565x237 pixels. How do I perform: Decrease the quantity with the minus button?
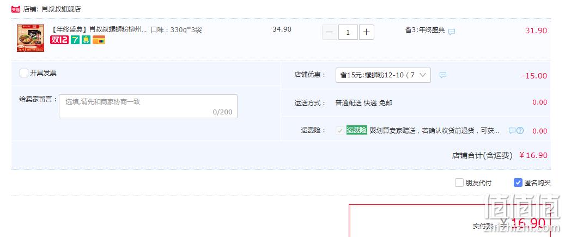click(329, 32)
